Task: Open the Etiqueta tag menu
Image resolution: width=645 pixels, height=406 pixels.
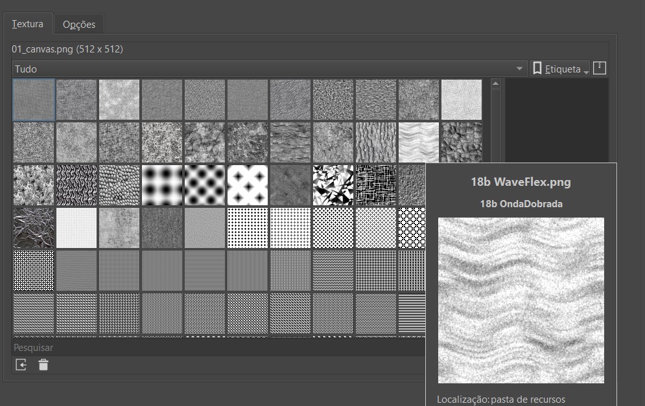Action: (559, 69)
